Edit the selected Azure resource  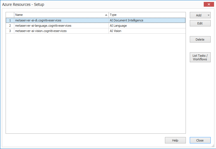point(200,23)
